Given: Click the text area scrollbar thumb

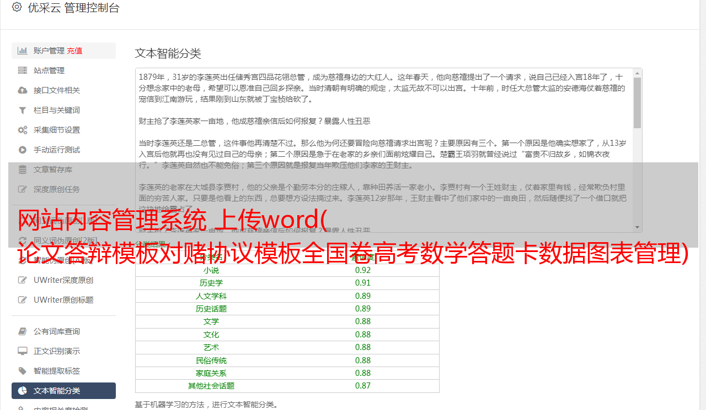Looking at the screenshot, I should (637, 102).
